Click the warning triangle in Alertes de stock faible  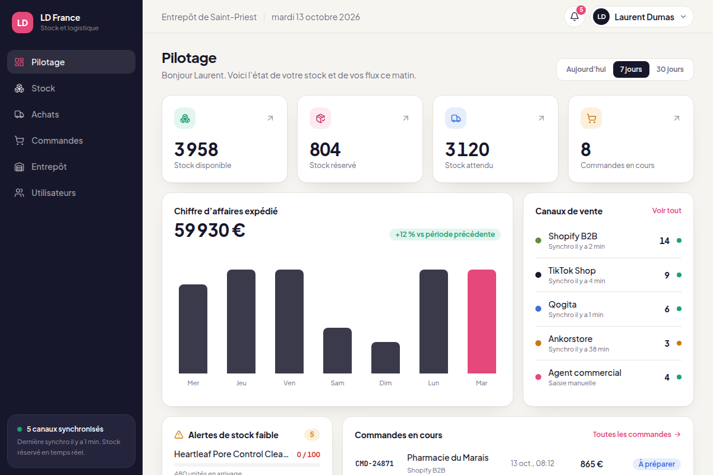179,435
